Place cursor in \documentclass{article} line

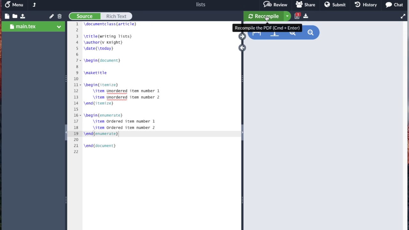(x=110, y=24)
